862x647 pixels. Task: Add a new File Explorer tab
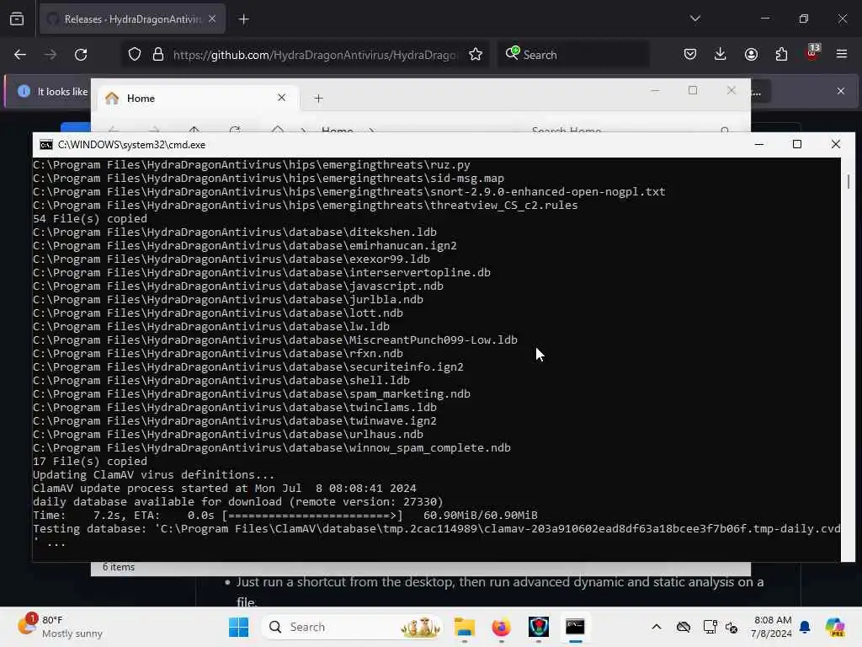click(318, 99)
